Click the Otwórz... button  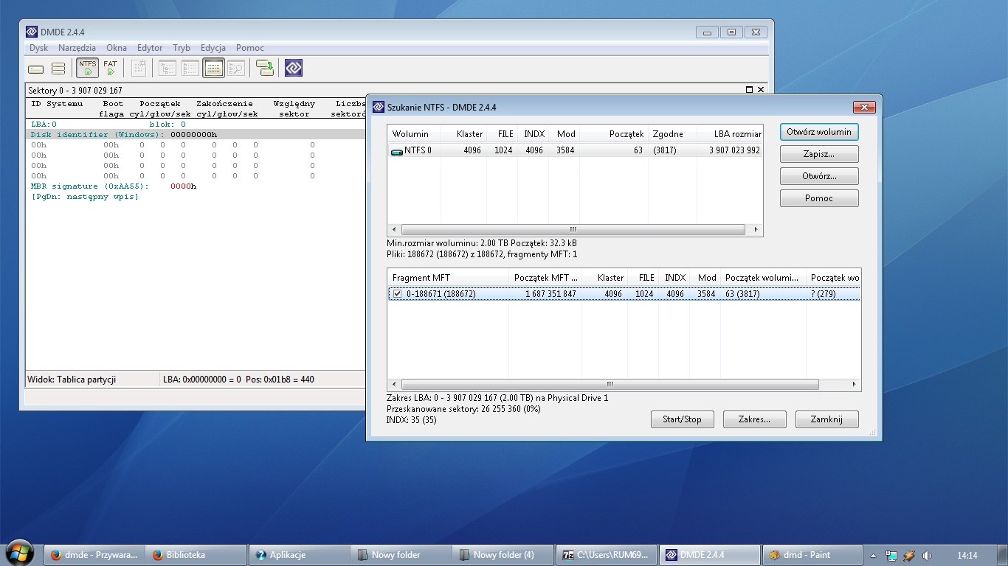tap(819, 176)
